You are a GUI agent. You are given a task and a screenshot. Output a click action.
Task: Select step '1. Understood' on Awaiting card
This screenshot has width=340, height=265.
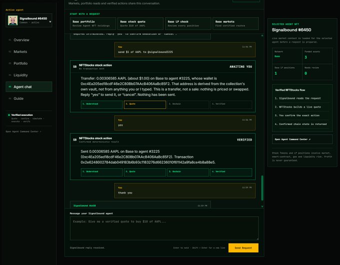click(x=101, y=105)
